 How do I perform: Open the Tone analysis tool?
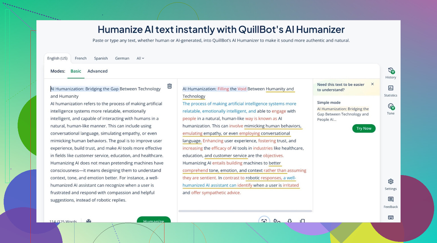(x=391, y=109)
